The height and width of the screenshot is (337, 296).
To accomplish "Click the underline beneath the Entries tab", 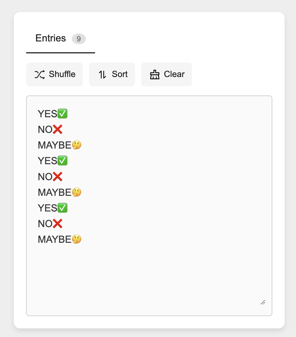I will [x=61, y=52].
